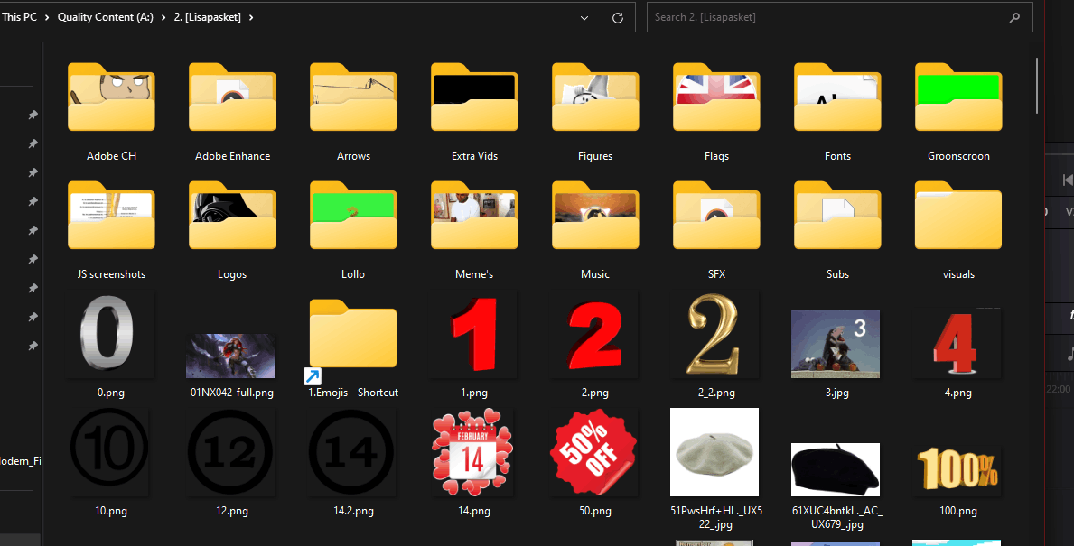This screenshot has height=546, width=1074.
Task: Click the Extra Vids name label
Action: pyautogui.click(x=474, y=156)
